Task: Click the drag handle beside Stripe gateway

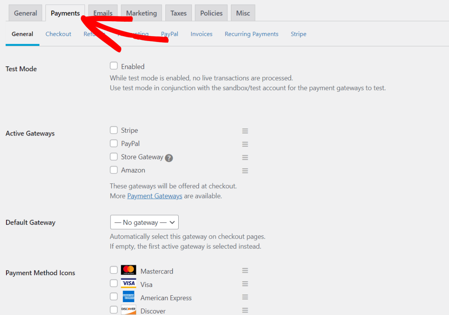Action: tap(245, 131)
